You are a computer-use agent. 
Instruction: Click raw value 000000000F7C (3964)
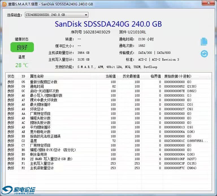(180, 168)
